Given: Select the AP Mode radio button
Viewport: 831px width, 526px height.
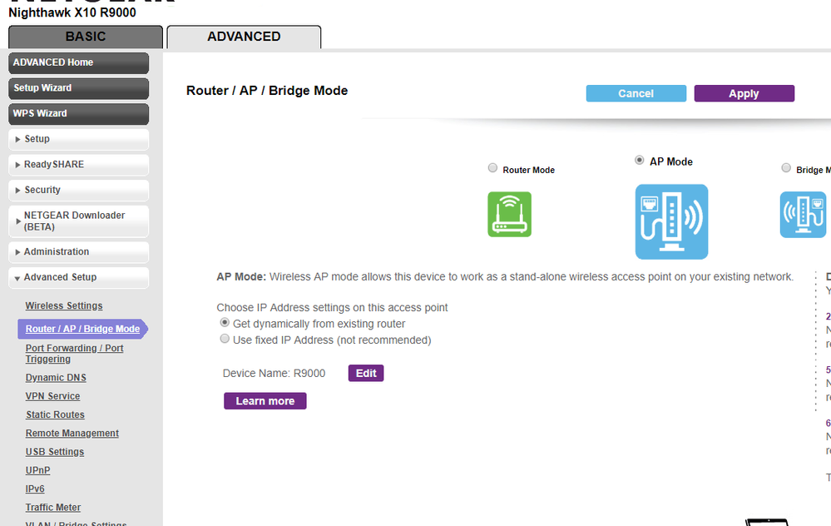Looking at the screenshot, I should coord(640,160).
